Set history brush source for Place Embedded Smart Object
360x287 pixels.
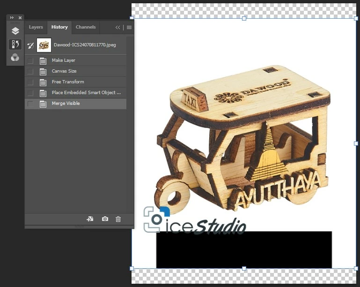(30, 93)
